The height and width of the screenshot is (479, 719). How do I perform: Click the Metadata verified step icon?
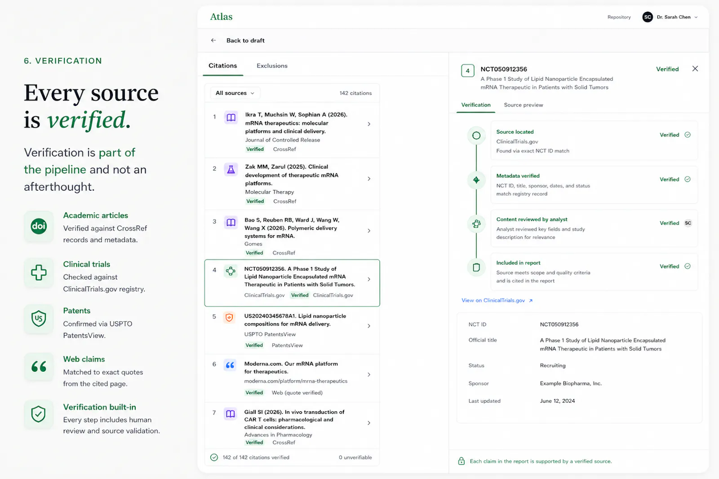(x=476, y=180)
